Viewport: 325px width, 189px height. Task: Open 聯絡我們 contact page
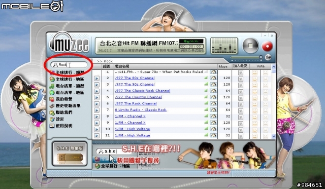[61, 112]
